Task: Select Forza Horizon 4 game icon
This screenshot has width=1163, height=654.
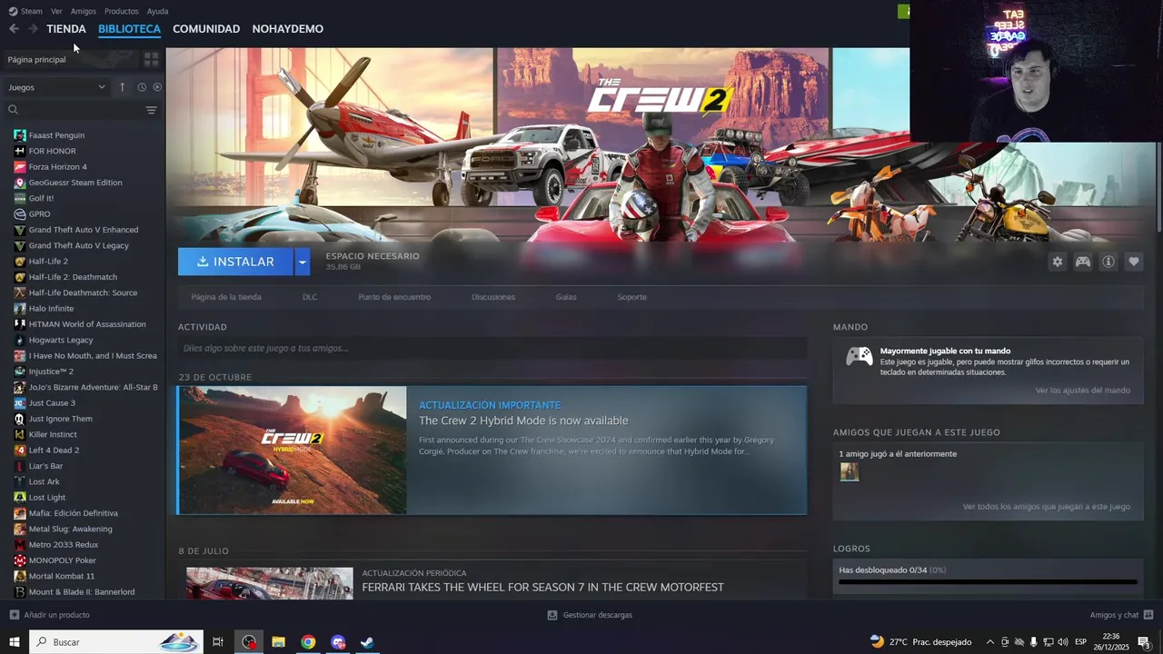Action: (19, 167)
